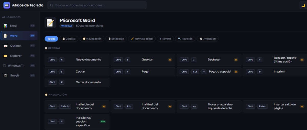Toggle favorite star on Pegado especial shortcut

(236, 72)
